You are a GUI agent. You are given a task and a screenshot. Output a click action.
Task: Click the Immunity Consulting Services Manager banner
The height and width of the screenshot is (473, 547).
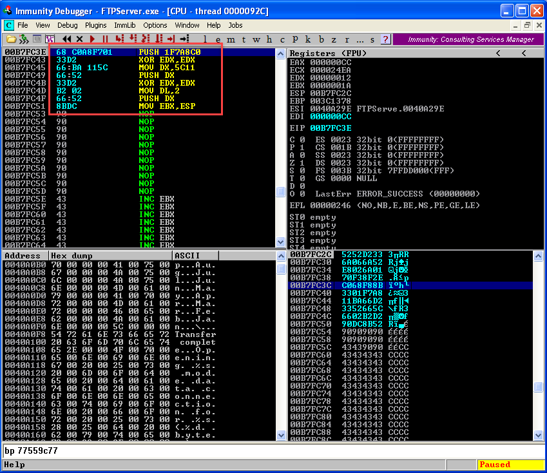click(x=468, y=39)
